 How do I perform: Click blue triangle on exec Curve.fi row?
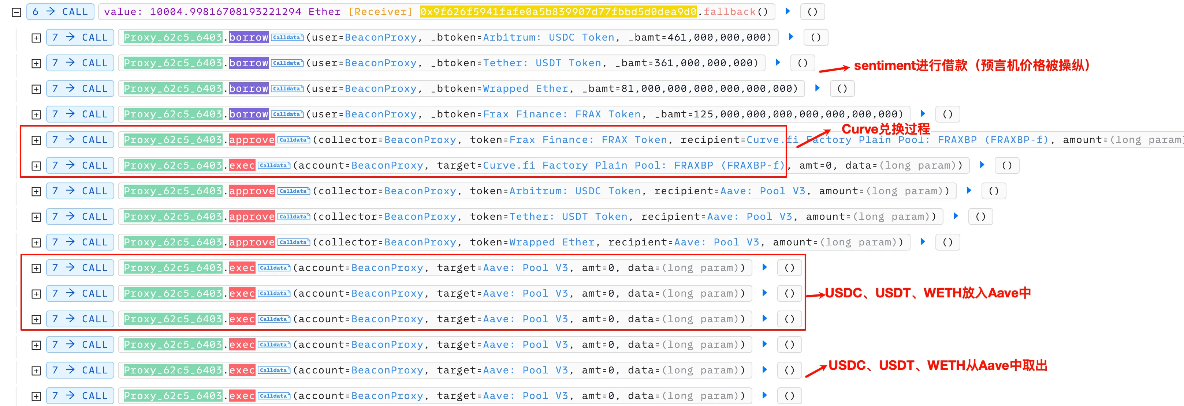[982, 165]
